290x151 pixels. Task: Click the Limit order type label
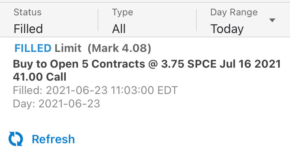[68, 48]
